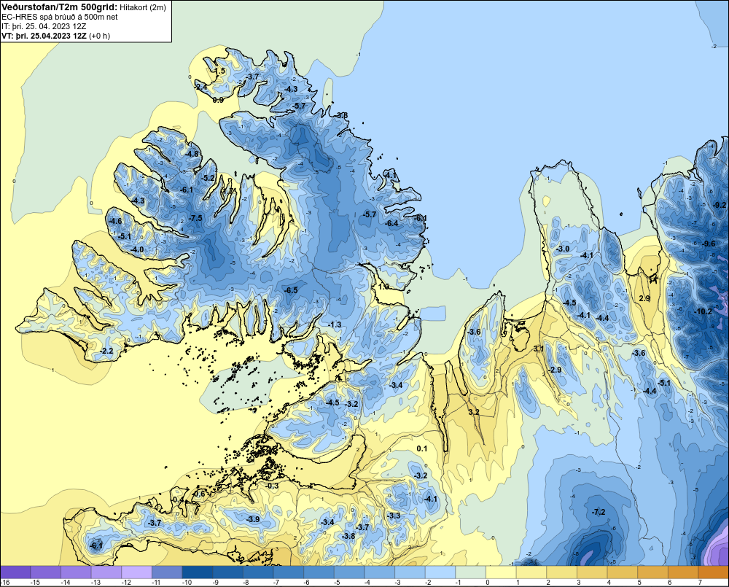Click the -2.9 temperature label
The height and width of the screenshot is (587, 729).
(555, 370)
